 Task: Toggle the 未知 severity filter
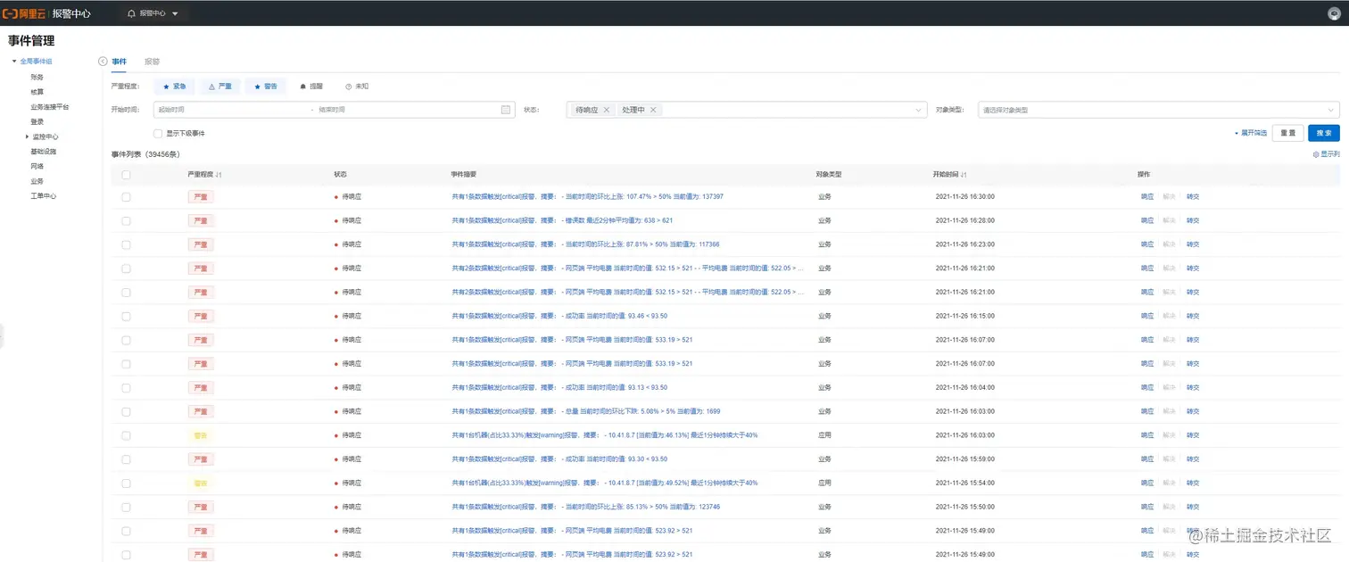pyautogui.click(x=357, y=87)
